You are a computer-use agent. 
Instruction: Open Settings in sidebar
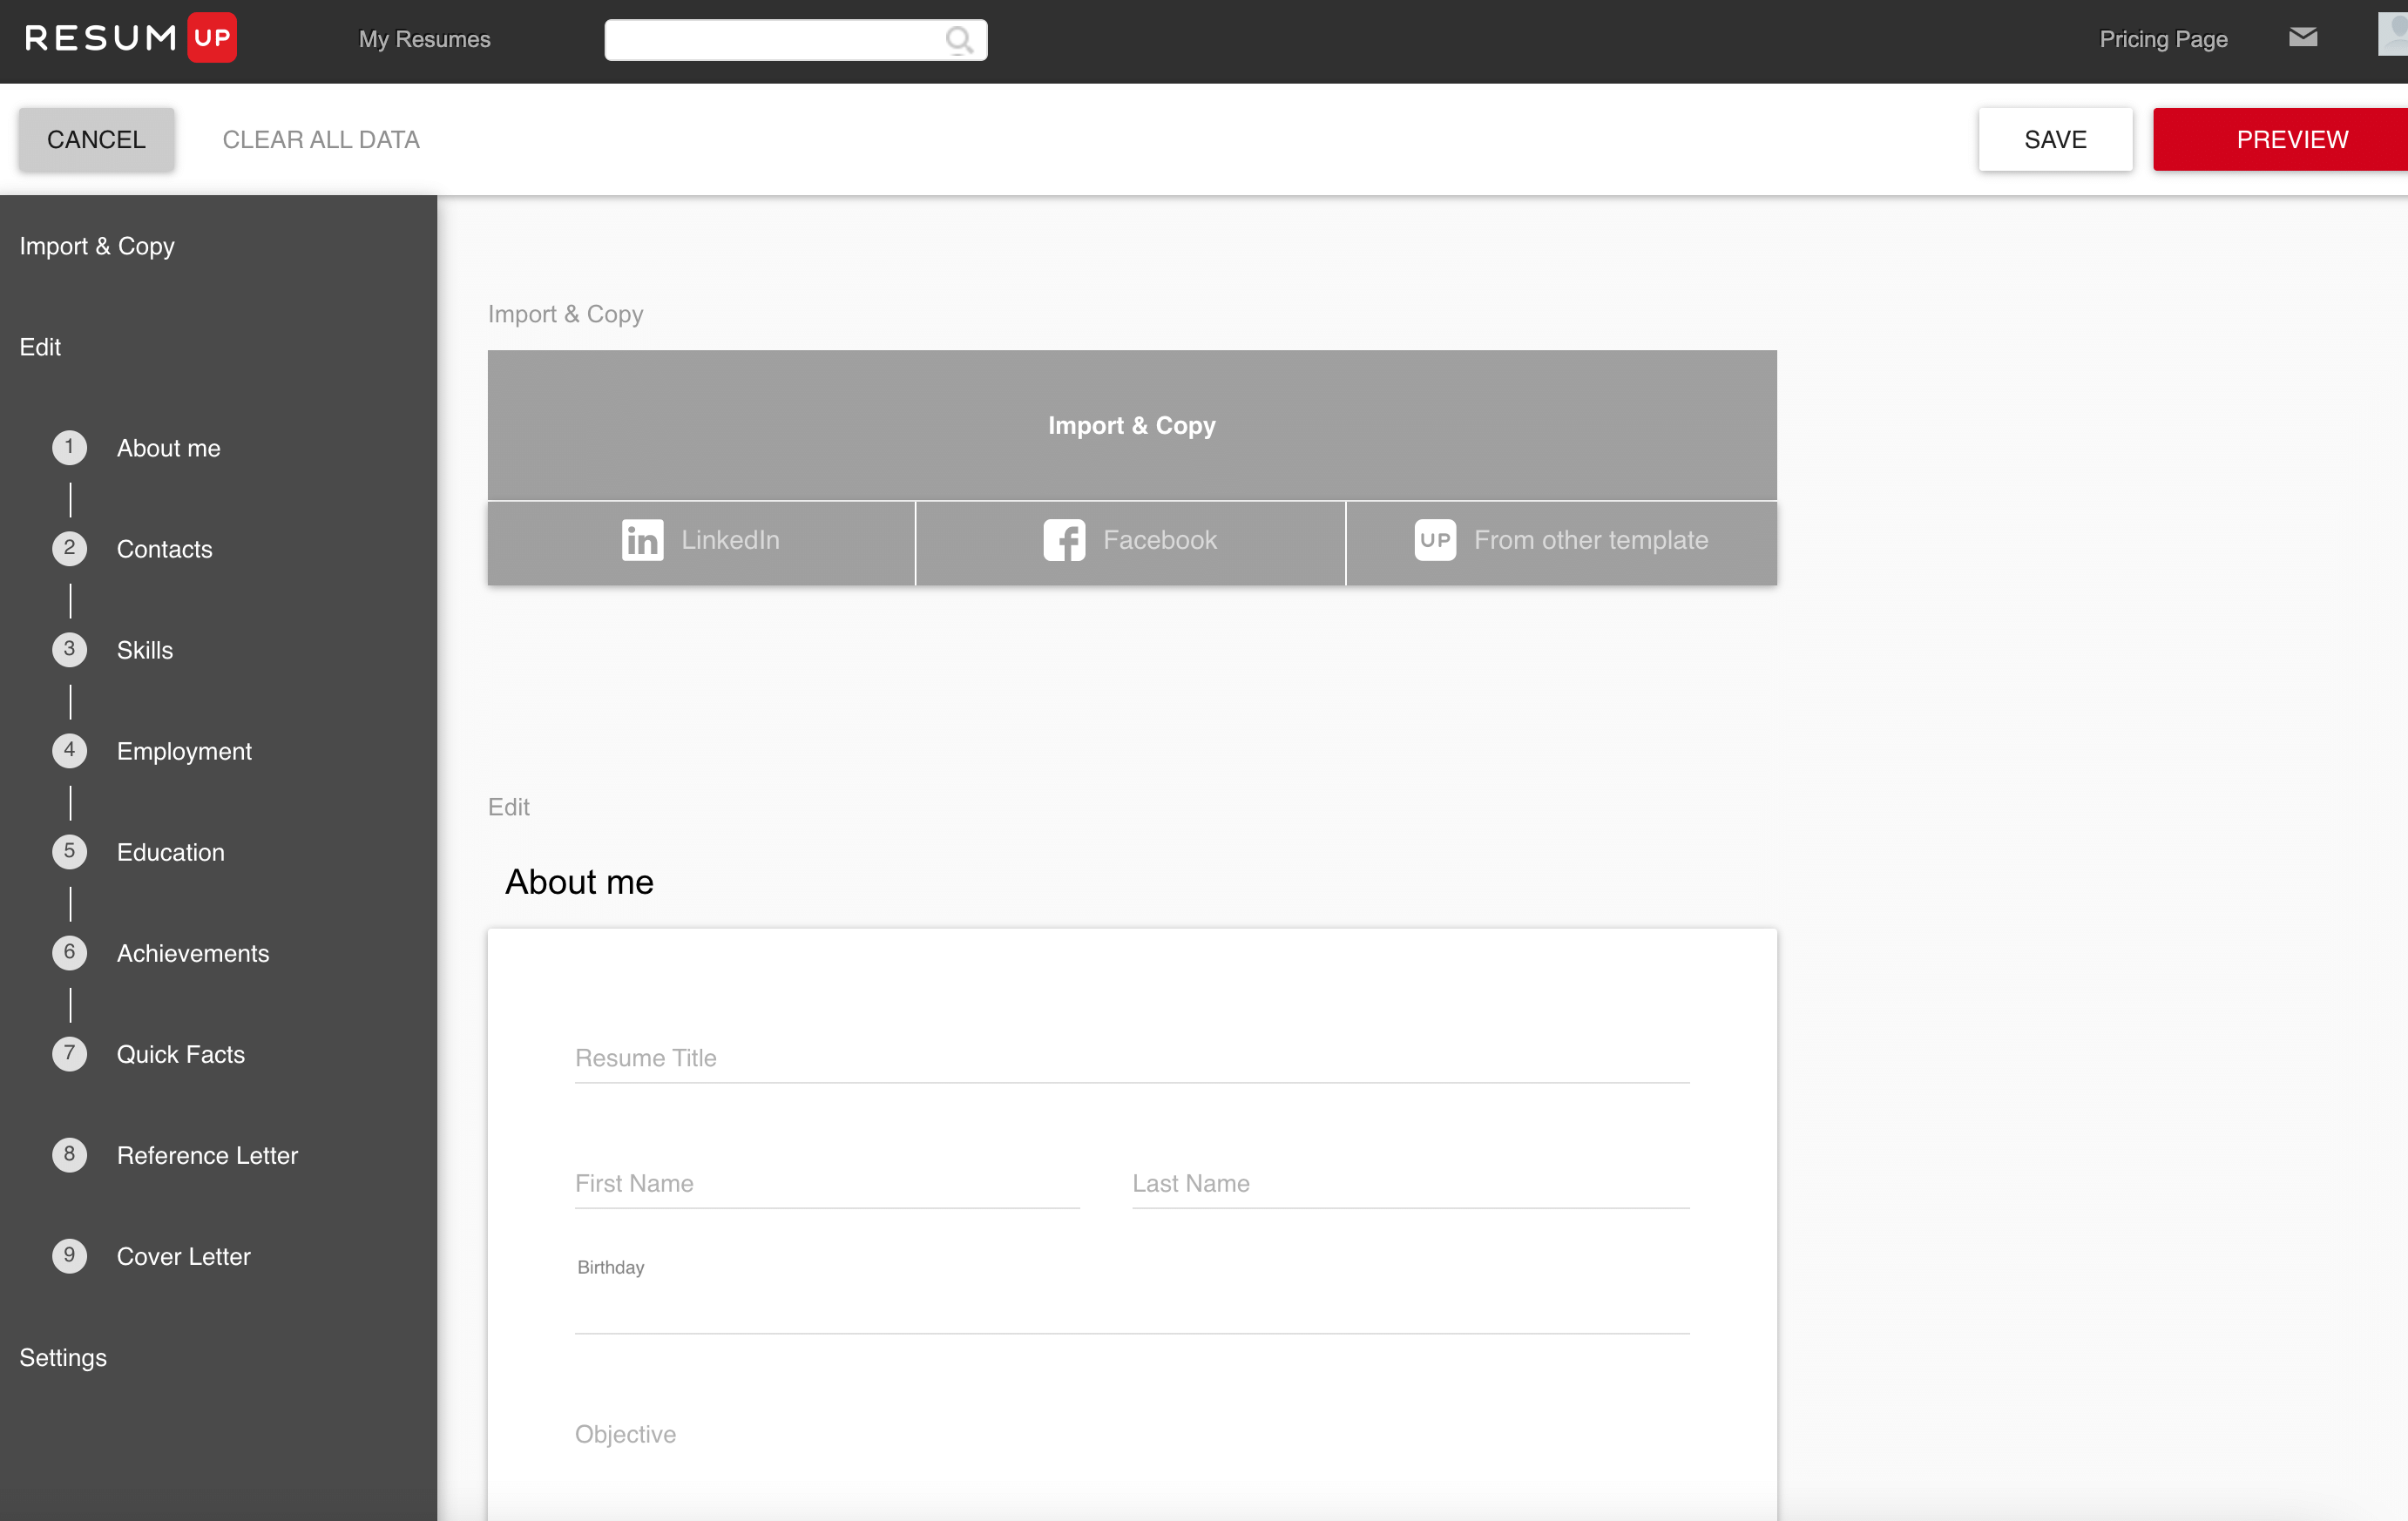(x=63, y=1357)
